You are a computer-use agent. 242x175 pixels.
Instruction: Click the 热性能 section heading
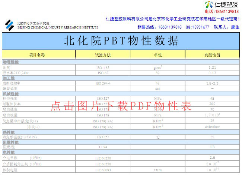[9, 132]
